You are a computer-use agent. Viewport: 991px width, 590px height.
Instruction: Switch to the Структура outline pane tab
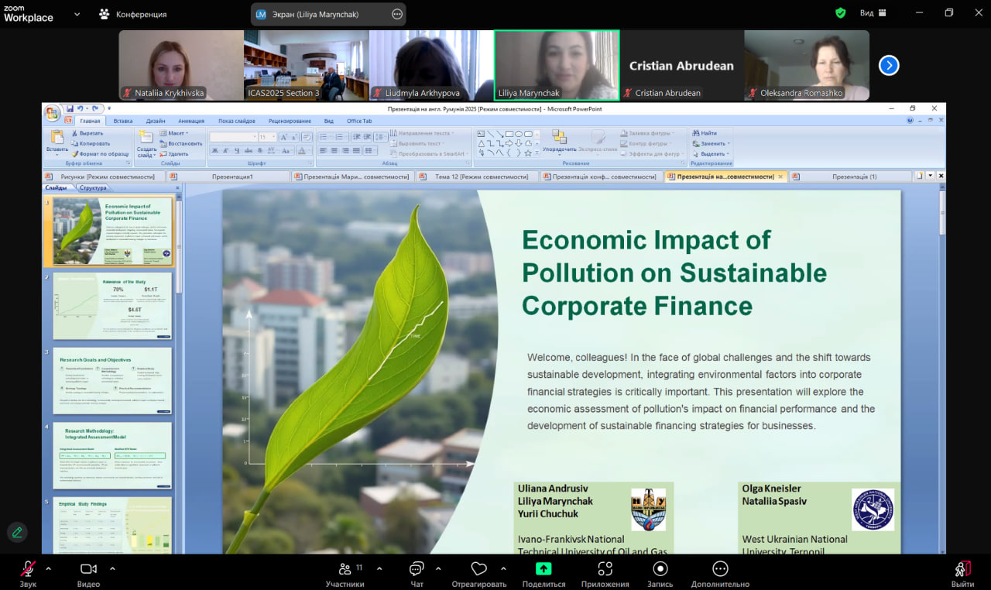pos(93,188)
